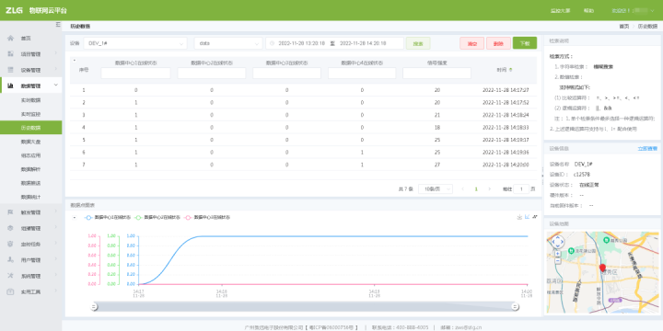Open the data type dropdown
663x331 pixels.
[228, 43]
